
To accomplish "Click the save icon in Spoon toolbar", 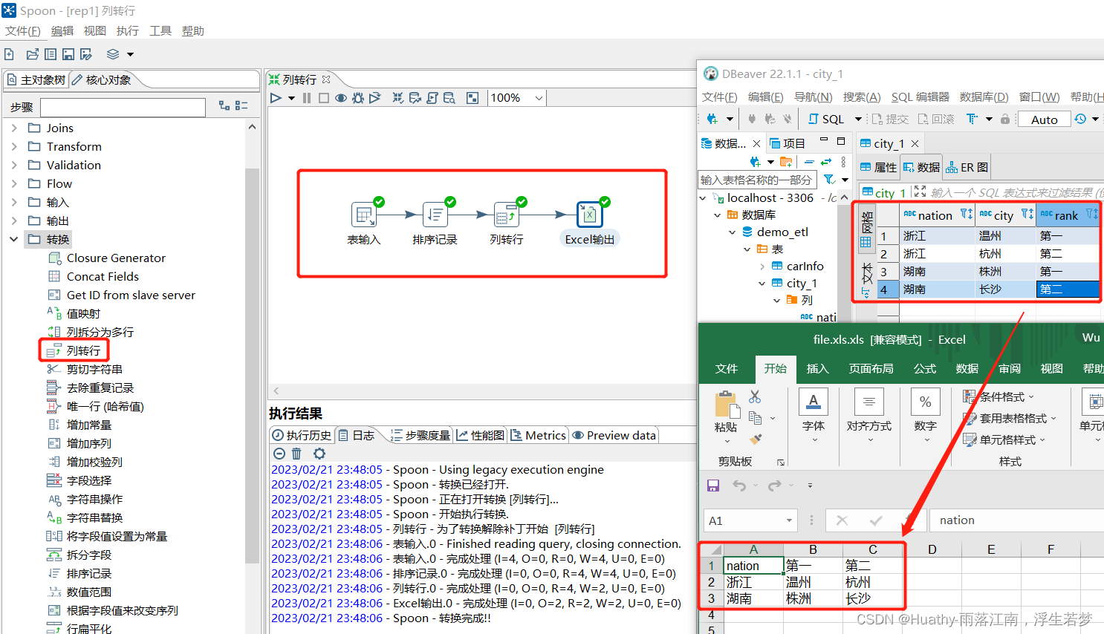I will (68, 54).
